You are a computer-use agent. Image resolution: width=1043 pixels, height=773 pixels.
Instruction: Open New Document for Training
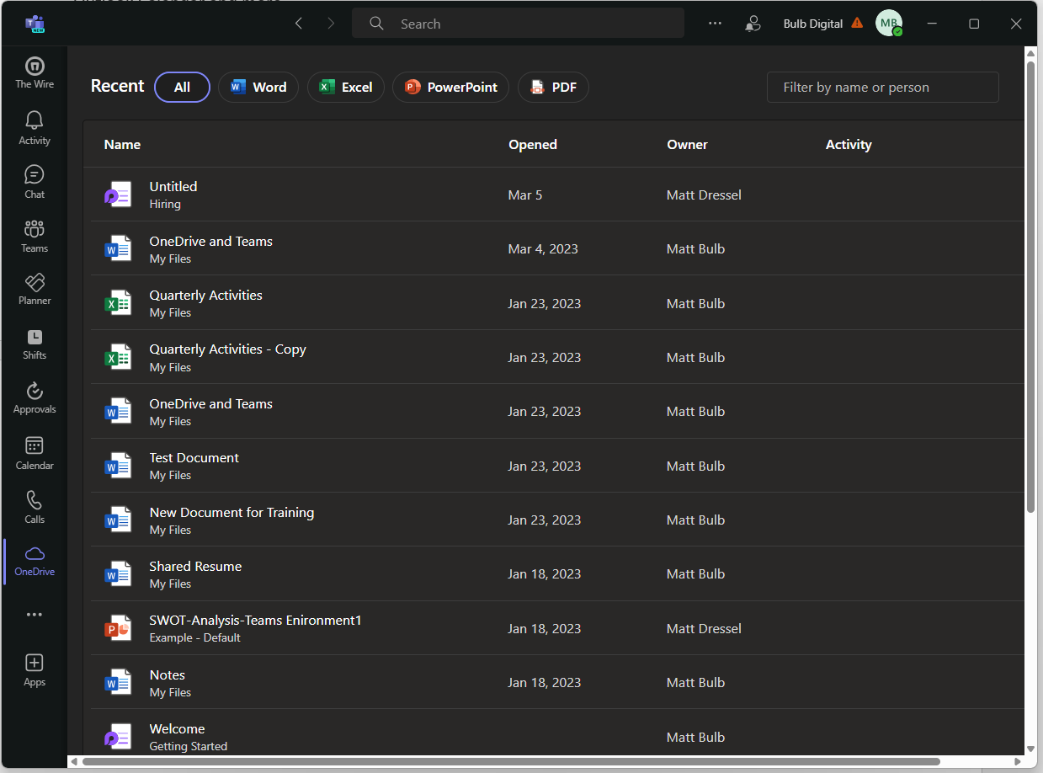tap(231, 513)
